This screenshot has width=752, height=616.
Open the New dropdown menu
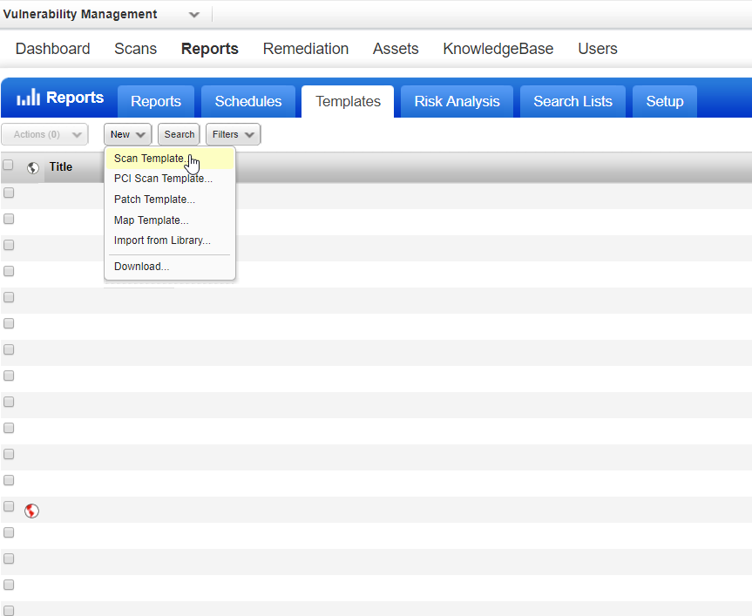click(x=127, y=134)
